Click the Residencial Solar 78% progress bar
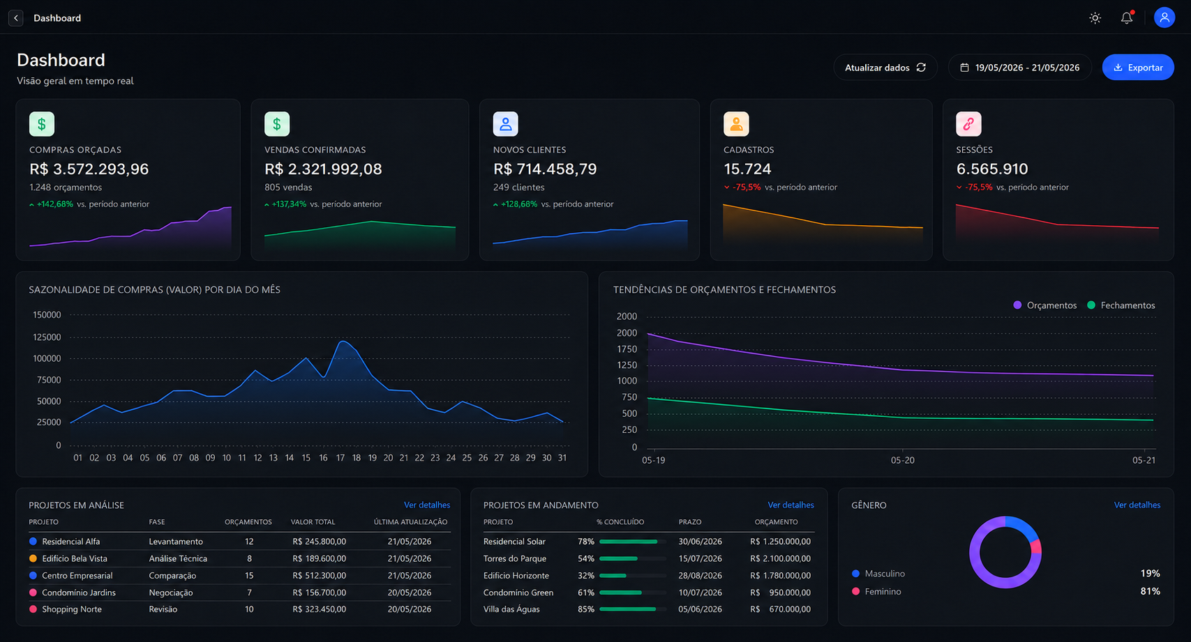Screen dimensions: 1191x642 (632, 542)
